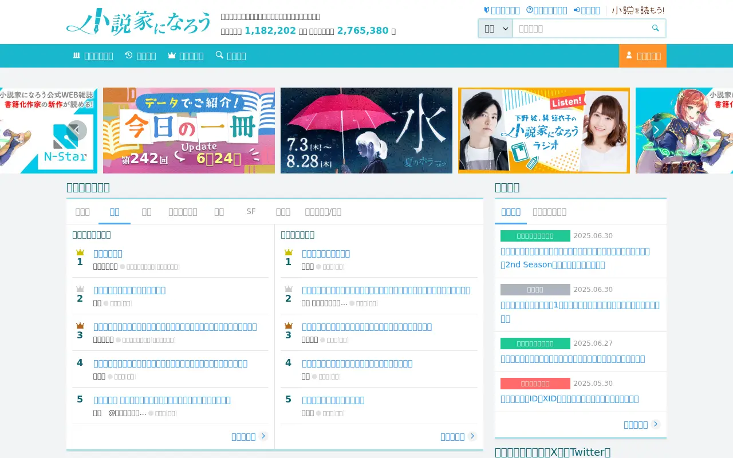Show previous banner with the carousel left arrow
The width and height of the screenshot is (733, 458).
coord(77,131)
